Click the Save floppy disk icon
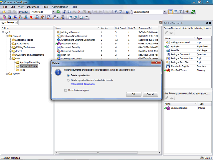The width and height of the screenshot is (213, 160). coord(9,12)
